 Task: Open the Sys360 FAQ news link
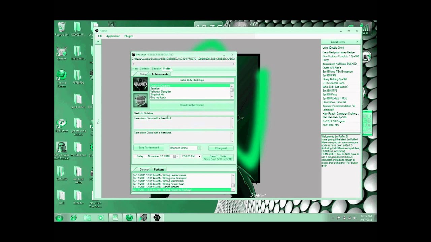click(329, 75)
